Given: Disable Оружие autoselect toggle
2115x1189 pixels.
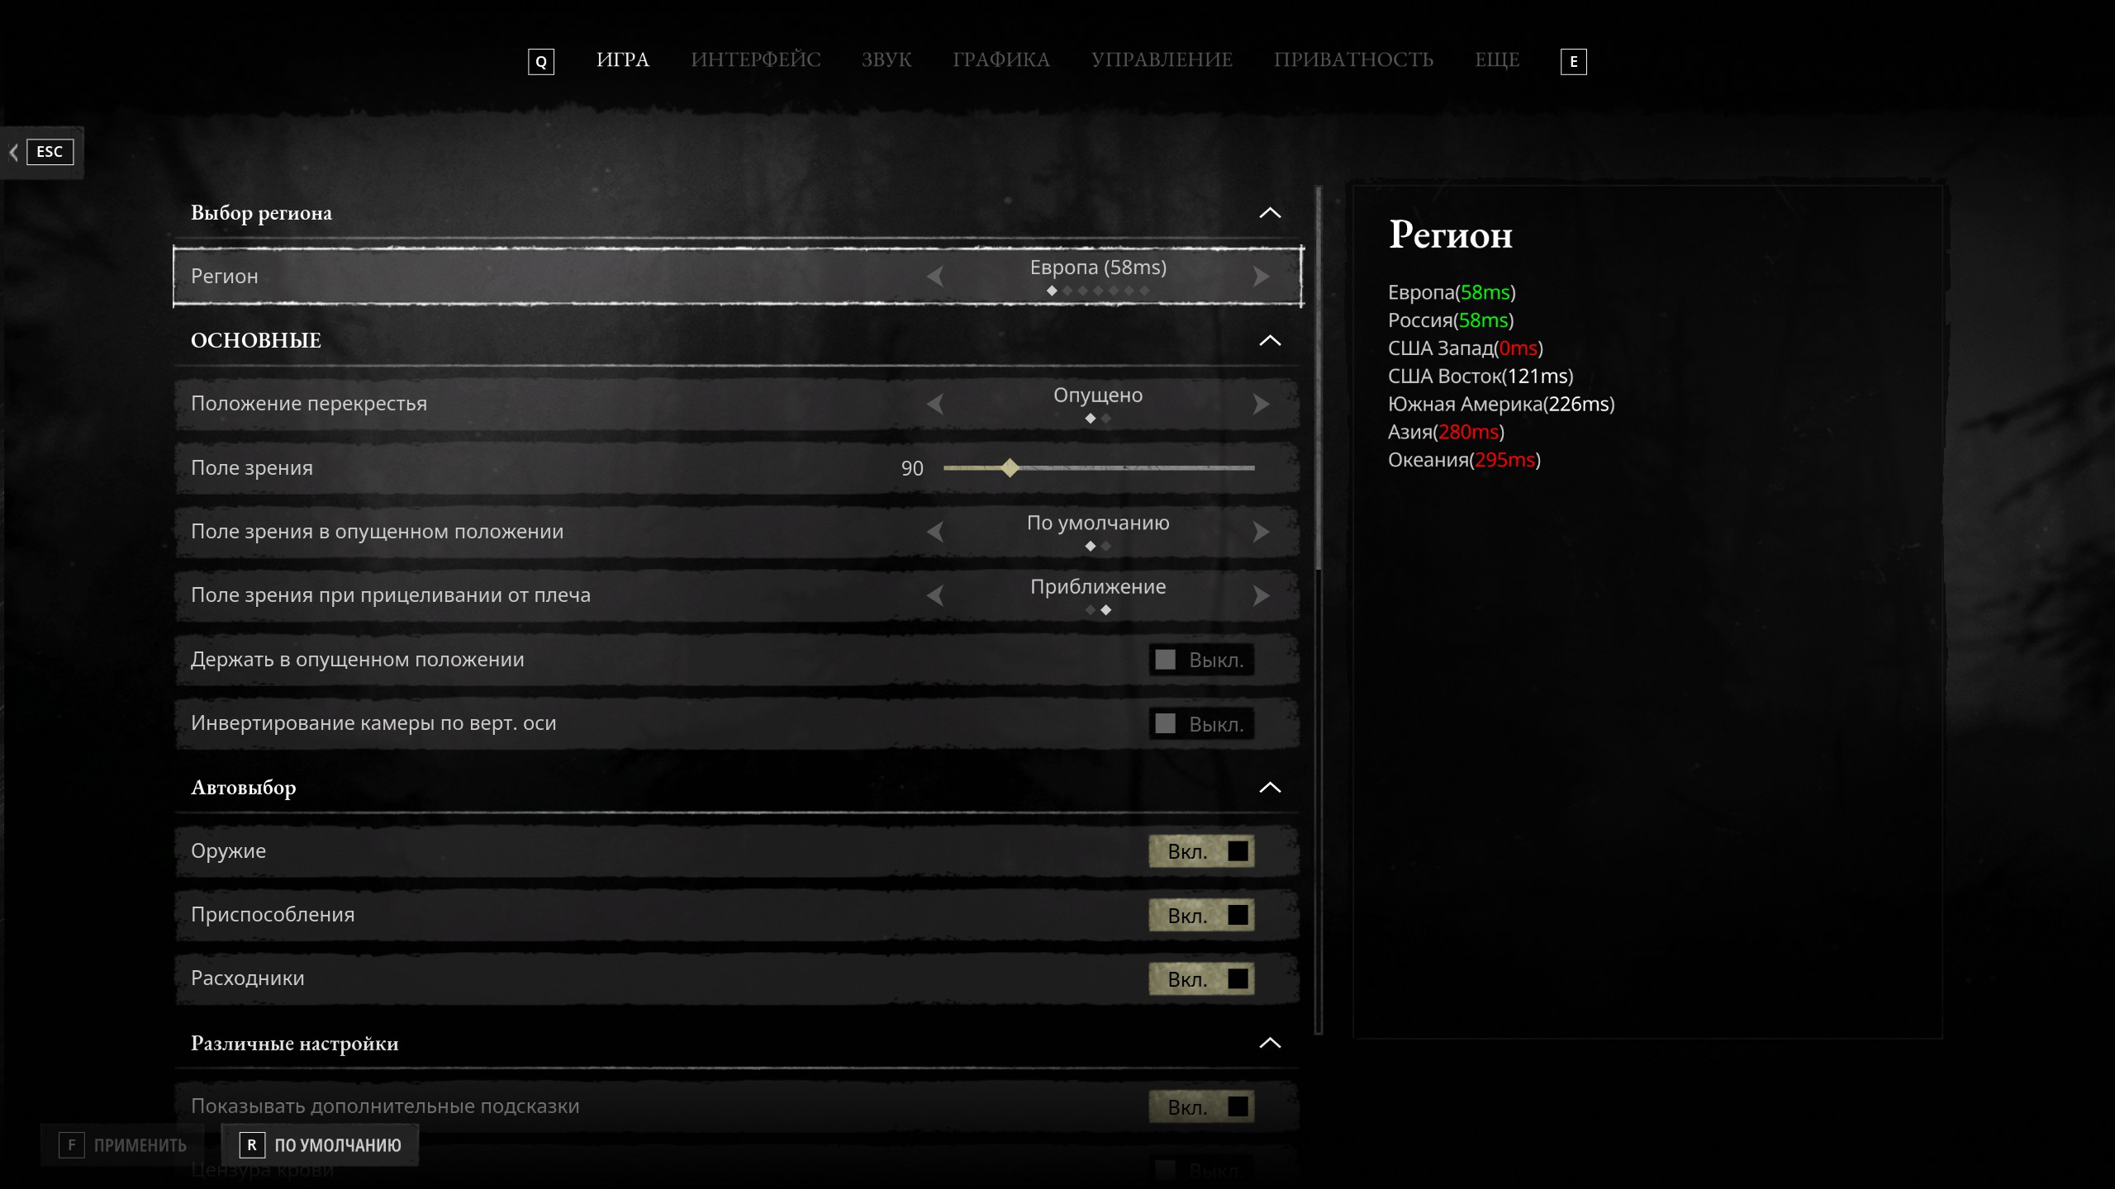Looking at the screenshot, I should click(x=1201, y=851).
